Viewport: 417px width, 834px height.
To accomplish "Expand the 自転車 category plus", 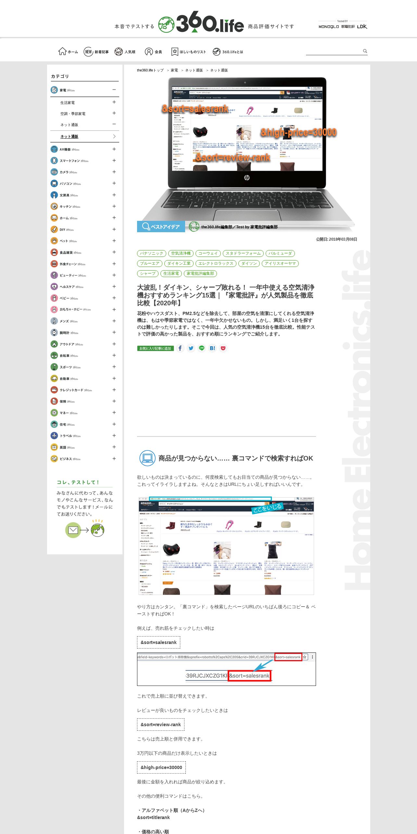I will tap(114, 355).
